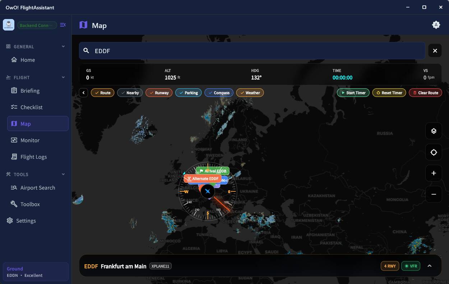
Task: Click in the EDDF search field
Action: 252,51
